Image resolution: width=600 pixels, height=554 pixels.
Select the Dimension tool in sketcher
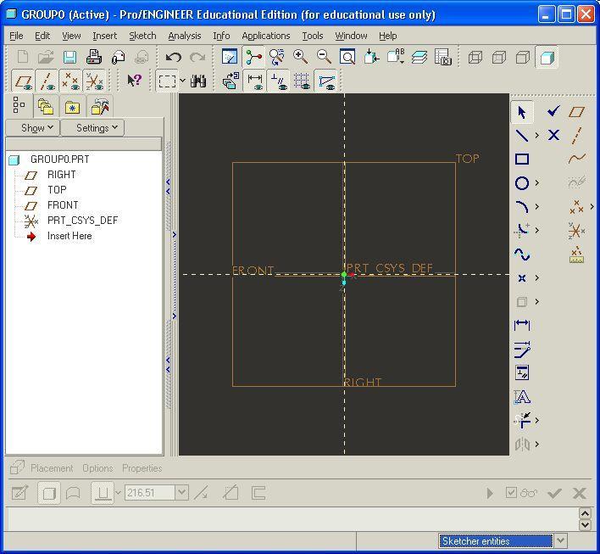point(522,325)
